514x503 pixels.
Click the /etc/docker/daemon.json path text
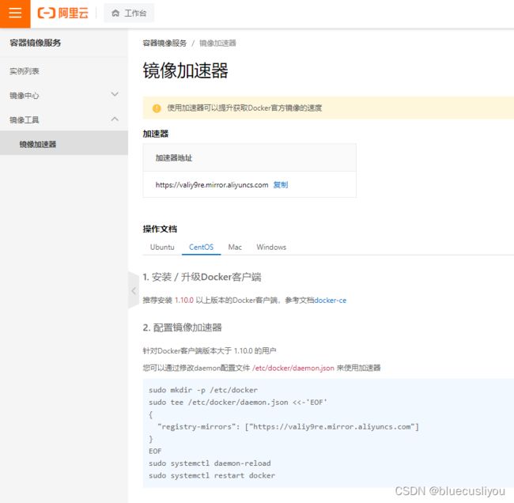pyautogui.click(x=293, y=368)
